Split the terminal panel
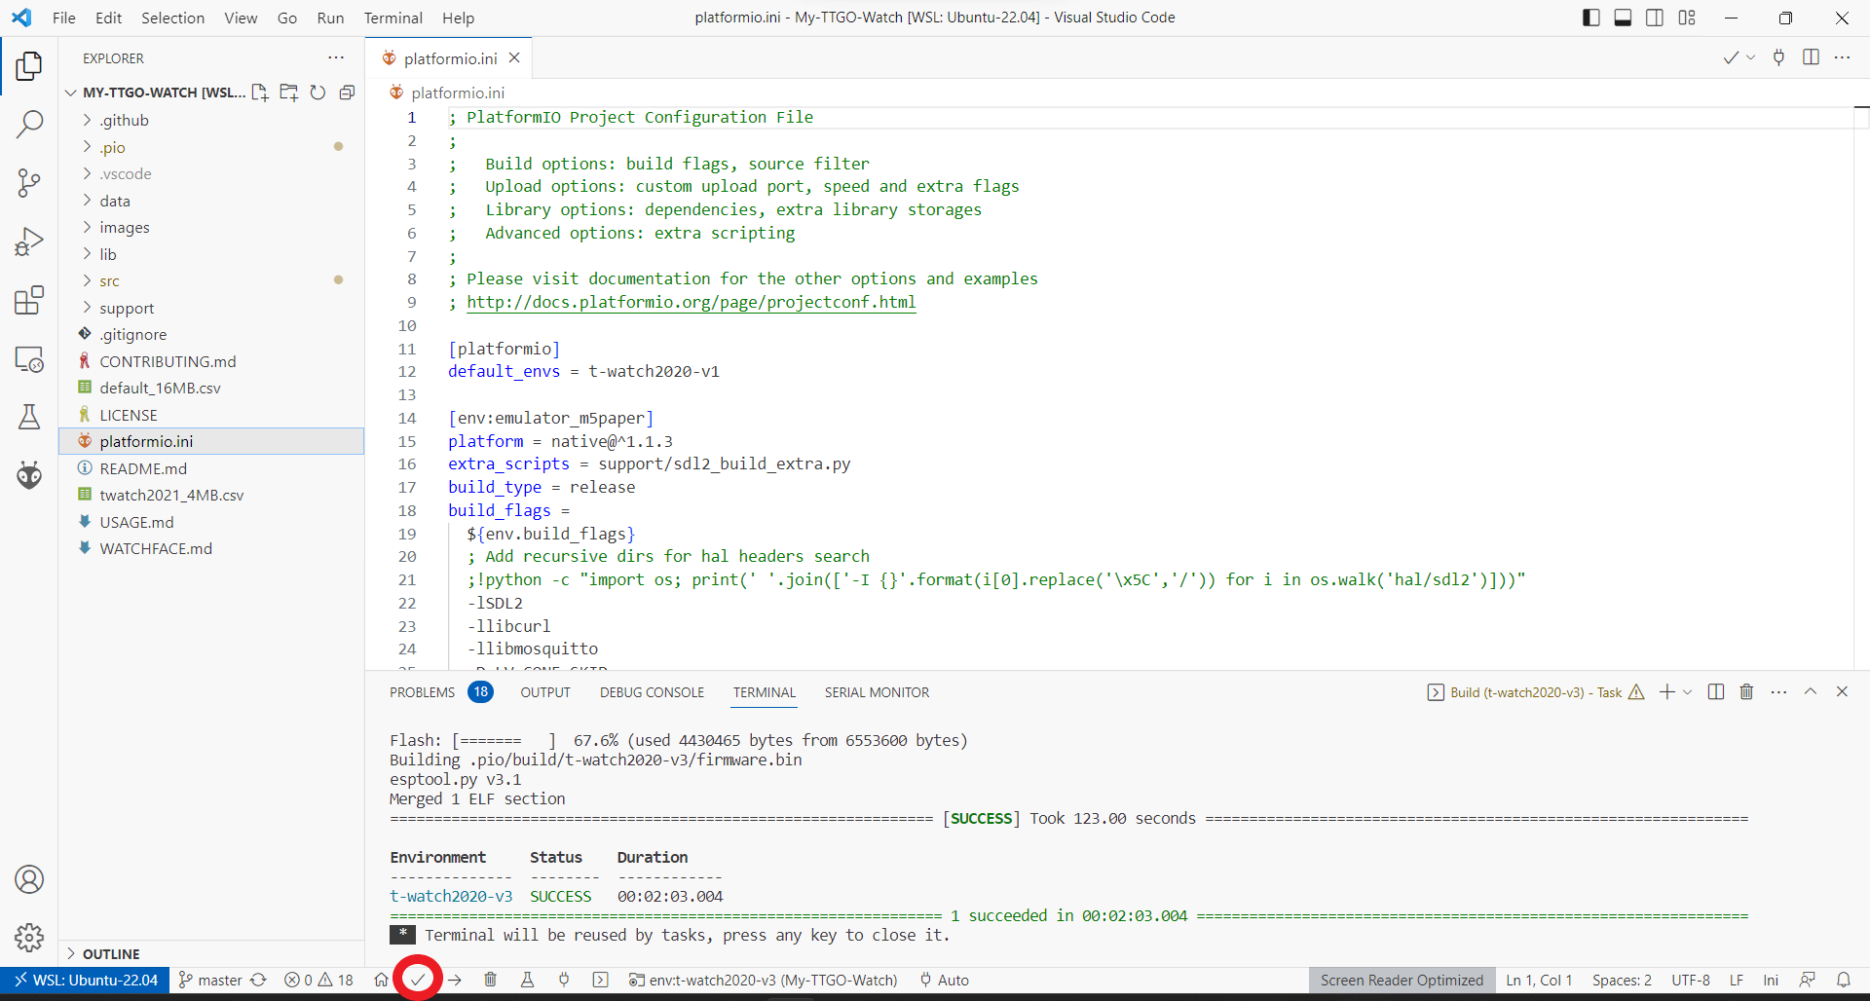 point(1716,692)
